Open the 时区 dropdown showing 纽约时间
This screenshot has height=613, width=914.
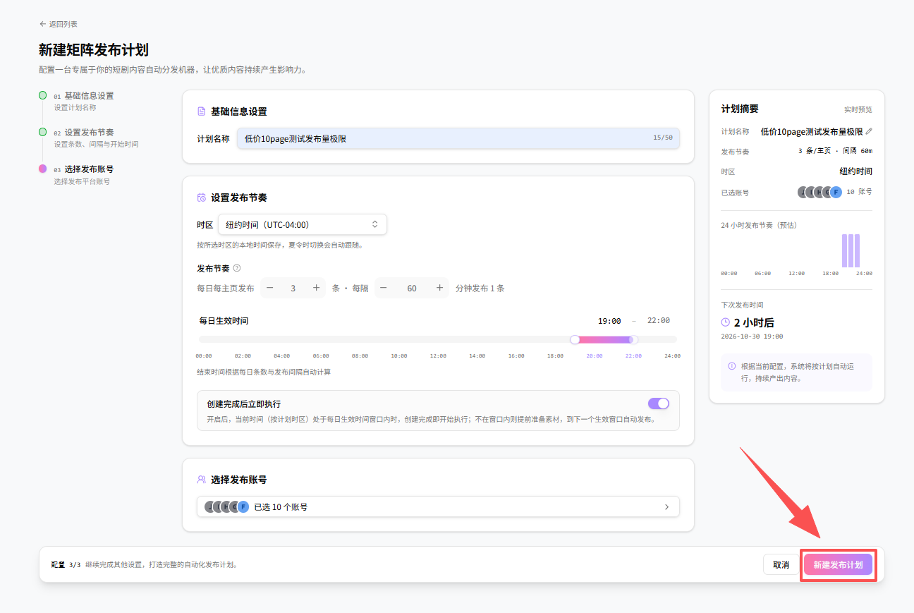pos(302,224)
